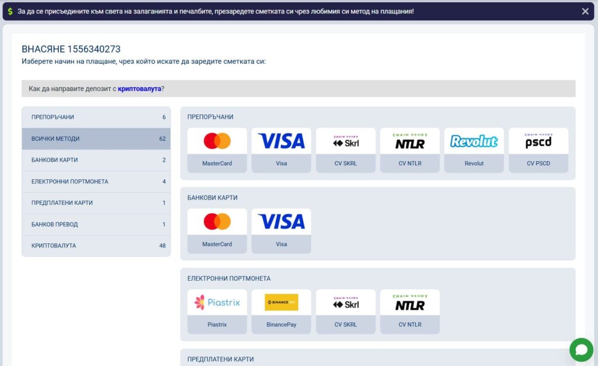Open green chat support bubble

point(581,350)
